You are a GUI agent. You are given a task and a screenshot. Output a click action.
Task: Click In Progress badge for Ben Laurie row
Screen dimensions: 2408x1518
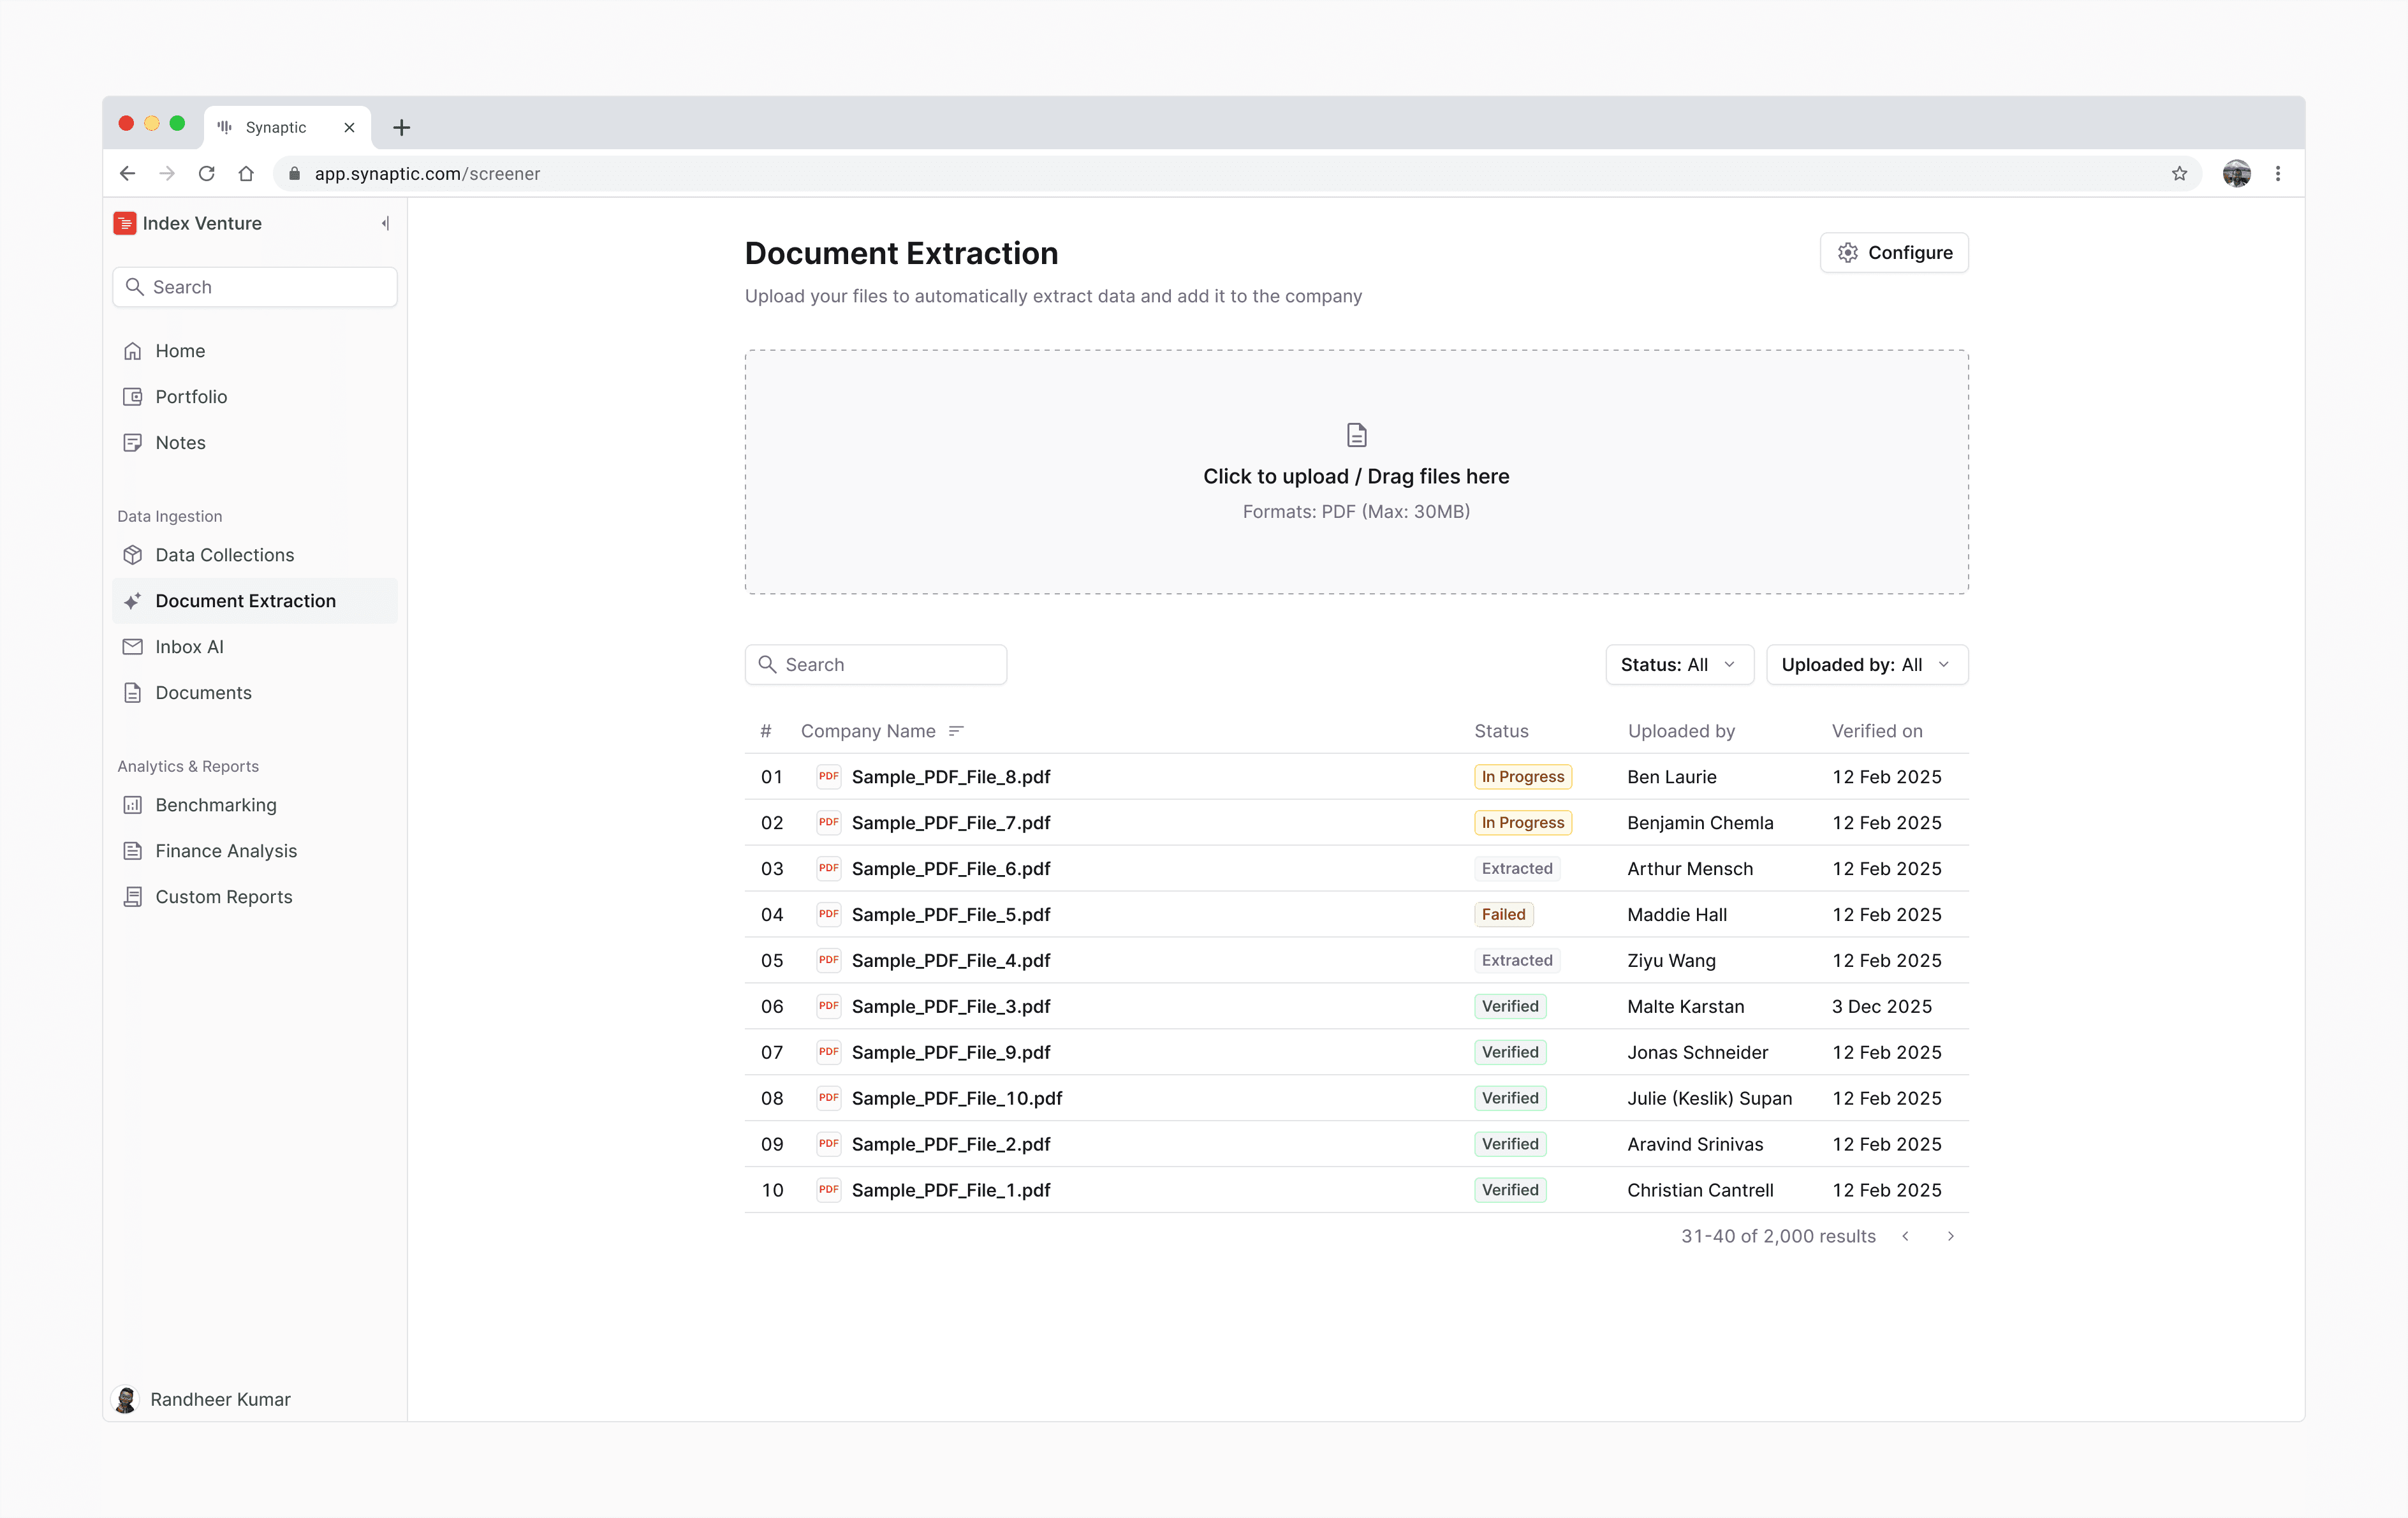pos(1523,777)
